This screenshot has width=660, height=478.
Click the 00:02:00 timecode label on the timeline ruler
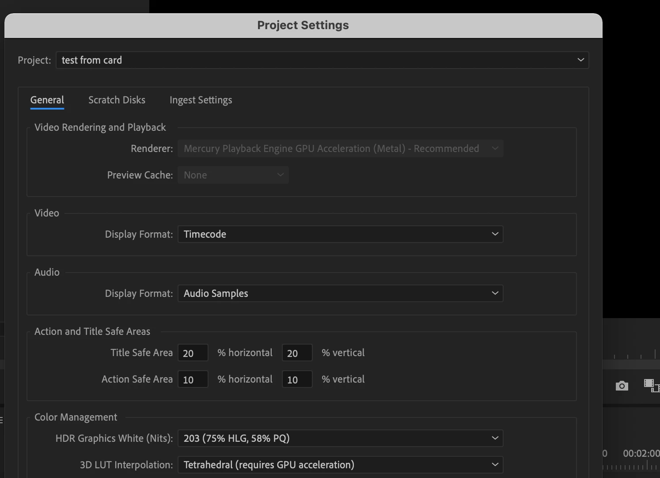tap(641, 453)
